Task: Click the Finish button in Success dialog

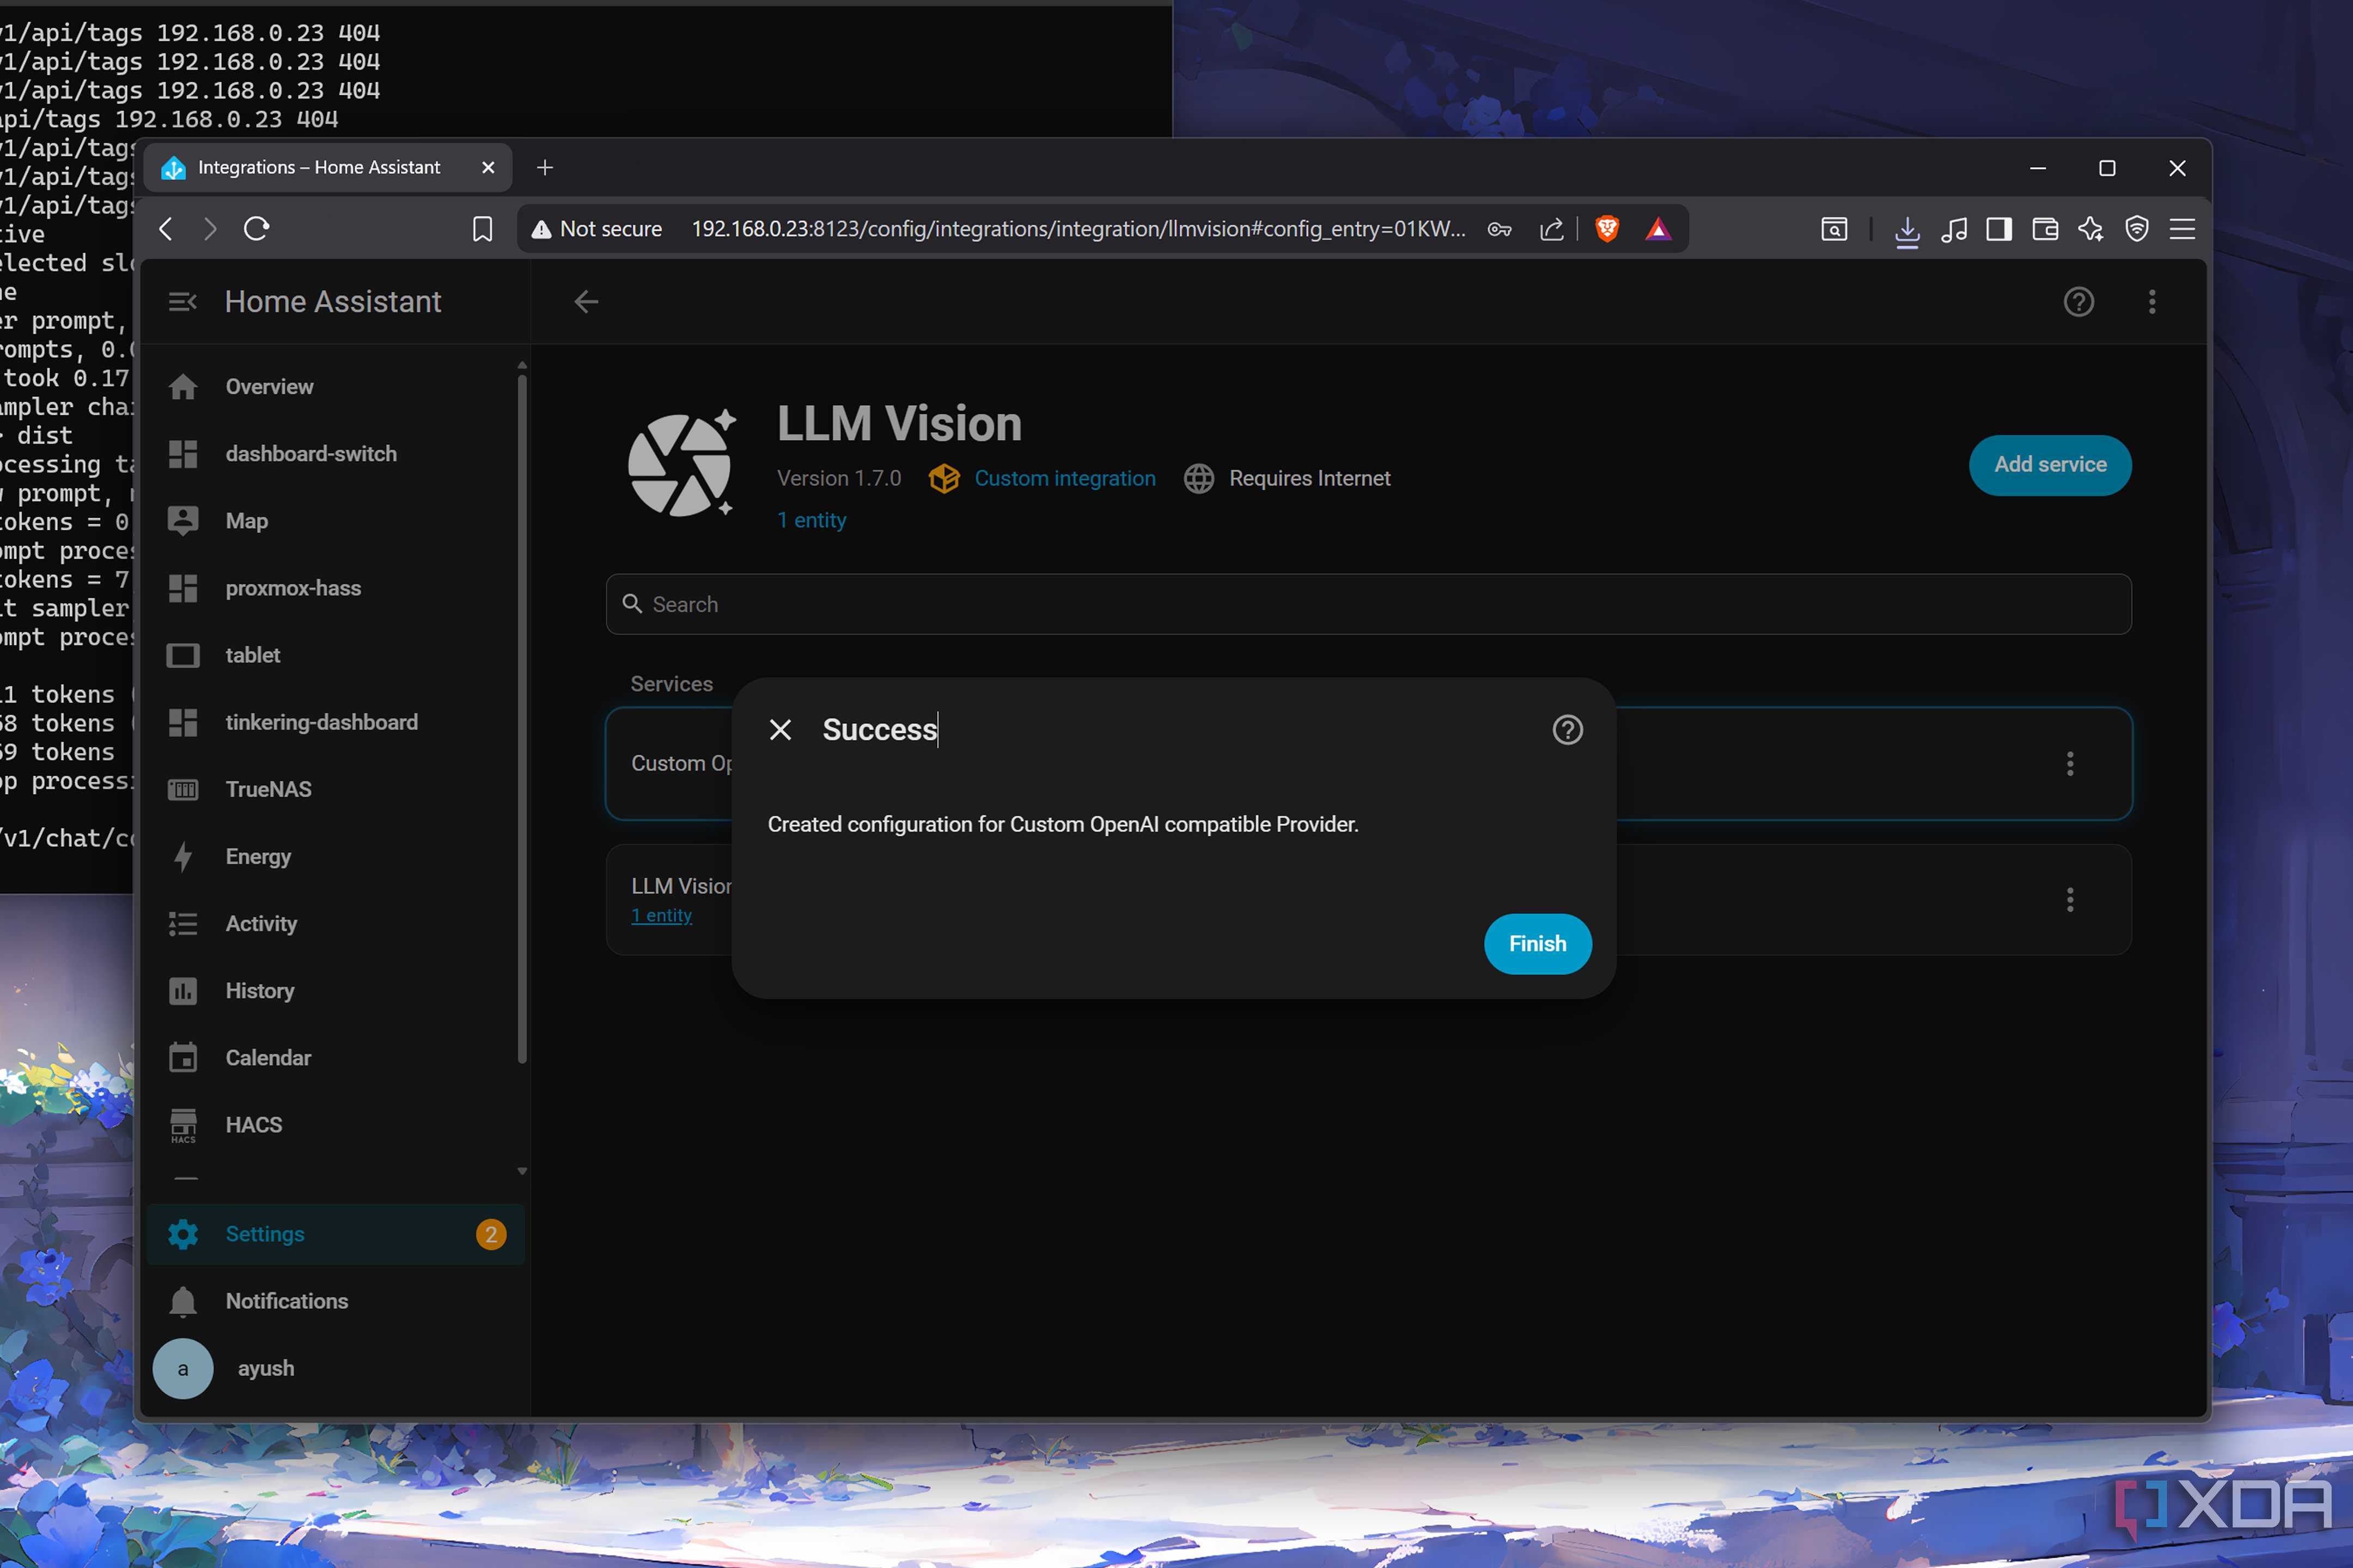Action: coord(1537,943)
